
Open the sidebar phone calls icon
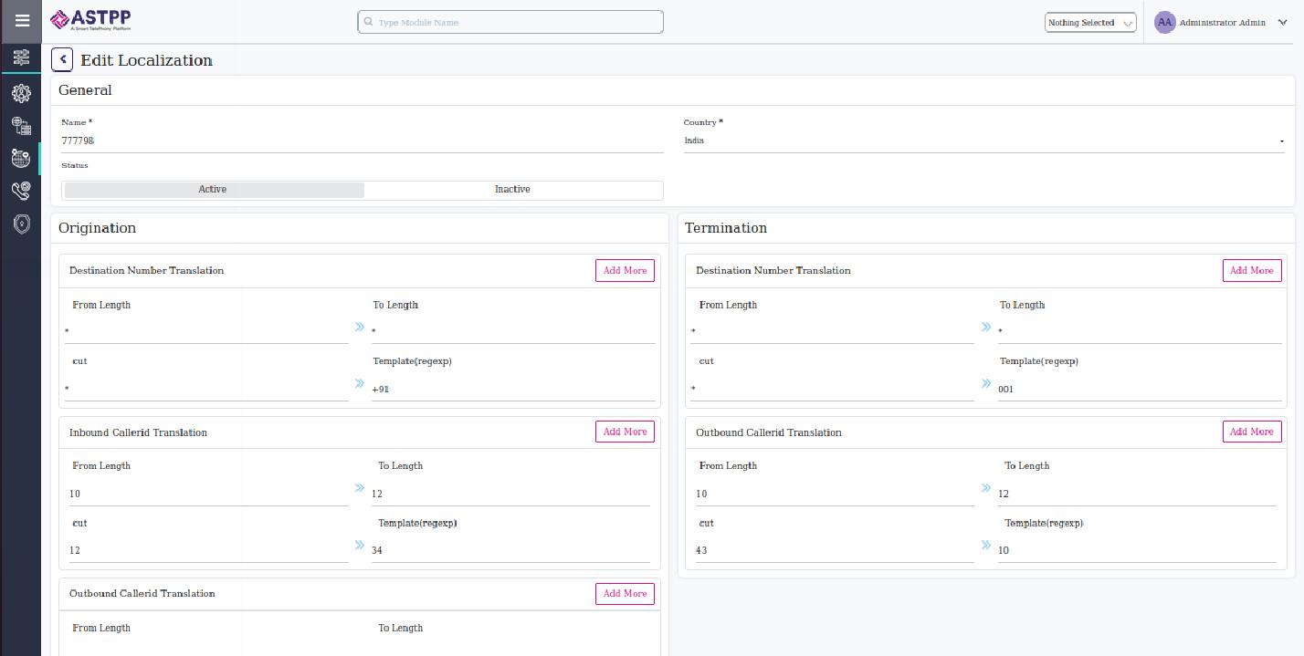pyautogui.click(x=21, y=190)
